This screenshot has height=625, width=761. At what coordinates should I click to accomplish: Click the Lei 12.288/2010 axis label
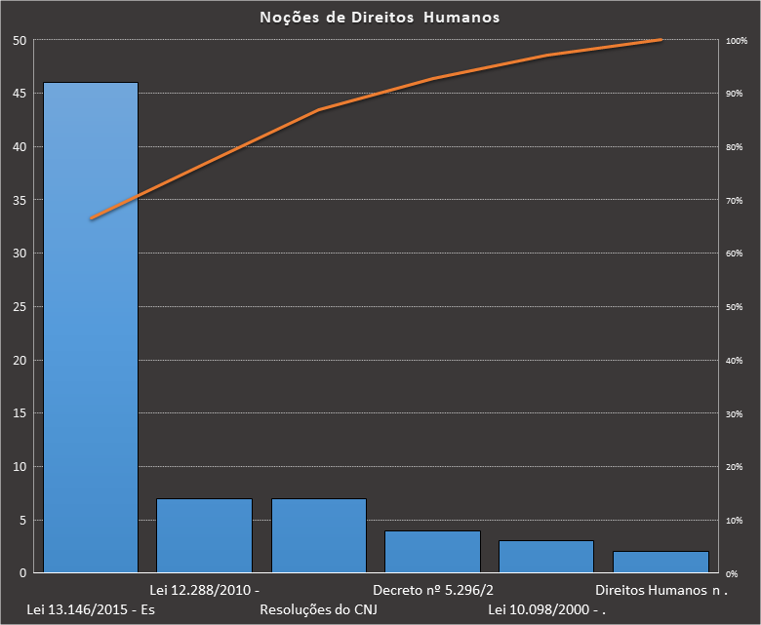(204, 590)
